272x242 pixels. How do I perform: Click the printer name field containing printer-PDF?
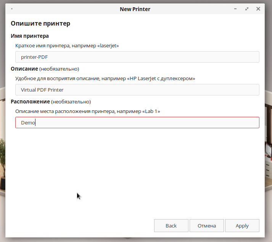click(137, 57)
